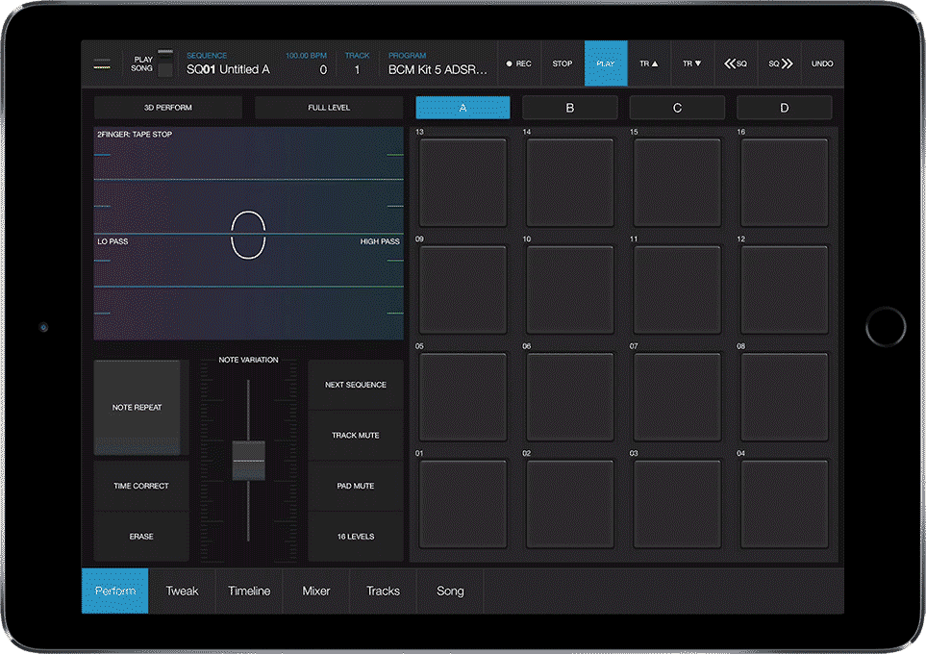Go to previous track with TR down arrow
926x654 pixels.
[x=692, y=63]
